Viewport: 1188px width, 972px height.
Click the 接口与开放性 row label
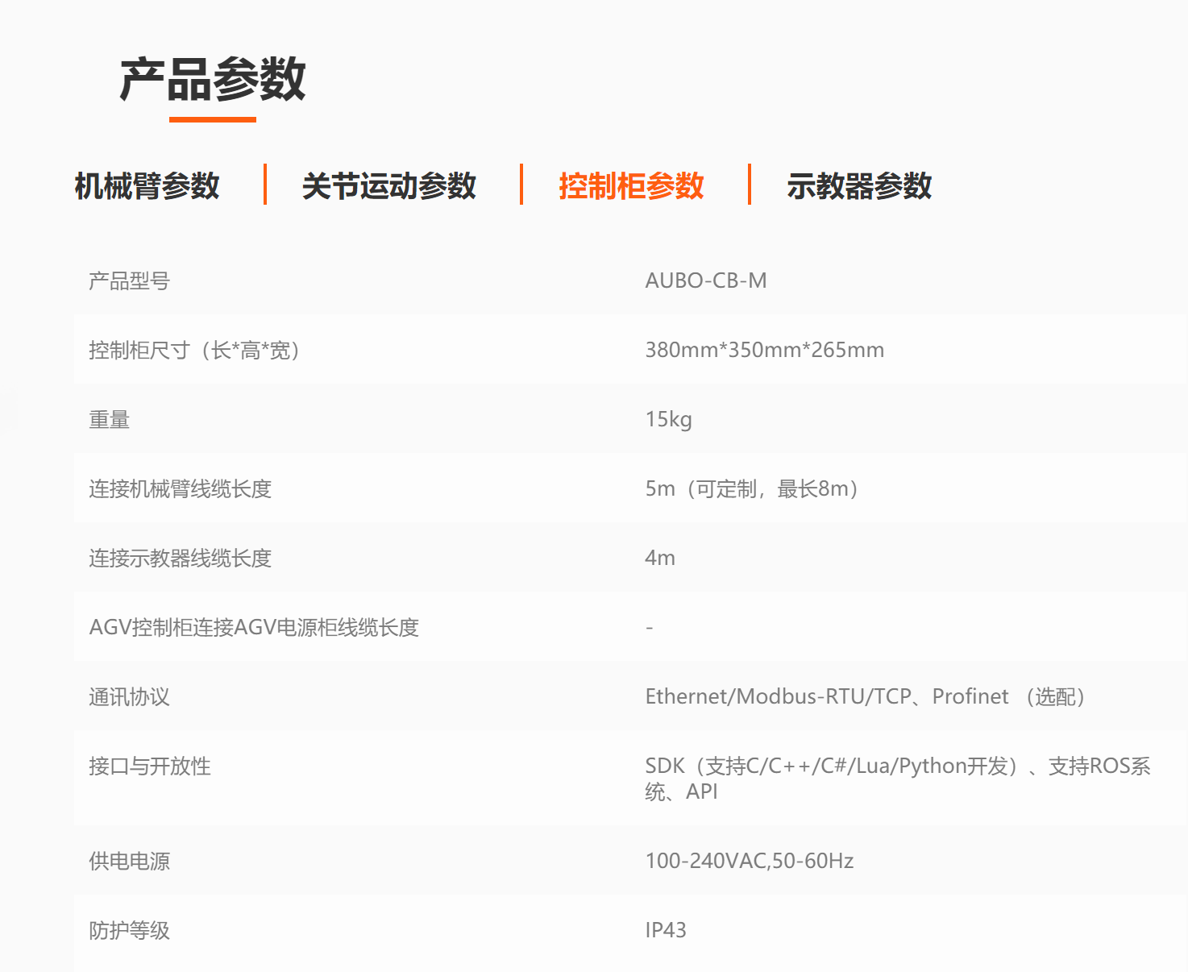click(149, 766)
